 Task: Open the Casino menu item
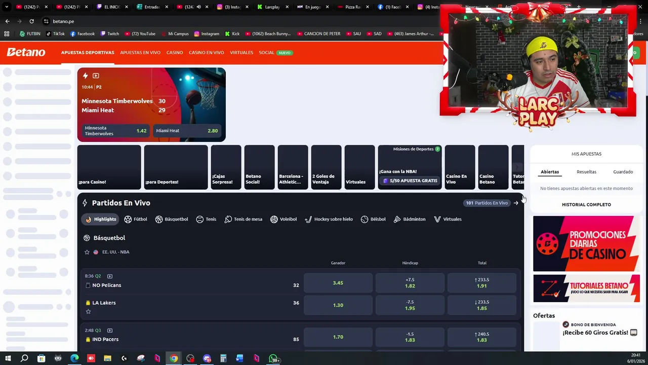coord(175,53)
